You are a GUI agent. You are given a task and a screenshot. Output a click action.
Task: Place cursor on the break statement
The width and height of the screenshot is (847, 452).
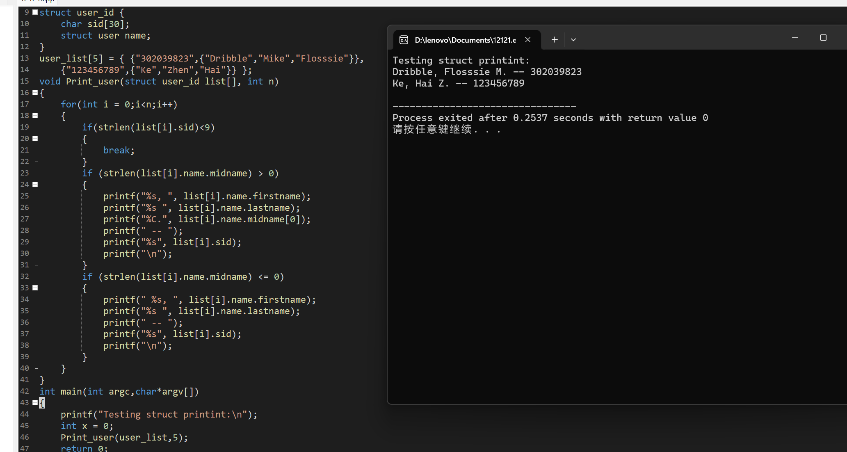(118, 151)
